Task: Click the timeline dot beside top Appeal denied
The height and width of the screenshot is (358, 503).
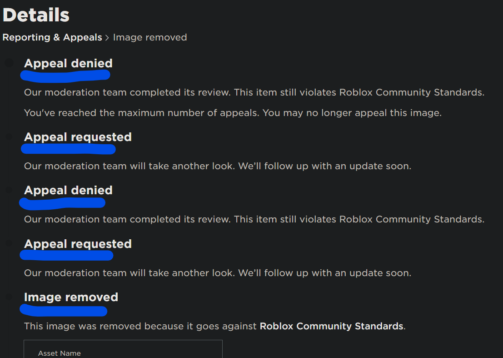Action: click(x=9, y=62)
